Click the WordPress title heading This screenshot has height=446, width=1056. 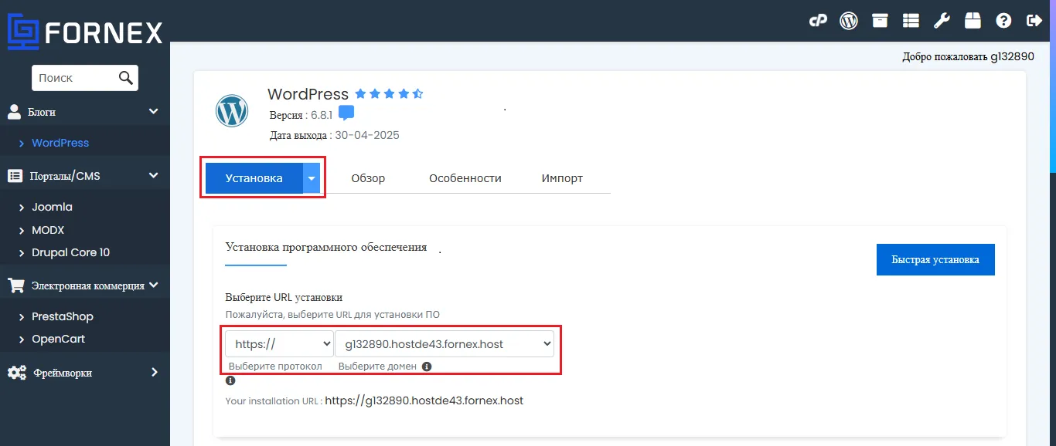(308, 94)
